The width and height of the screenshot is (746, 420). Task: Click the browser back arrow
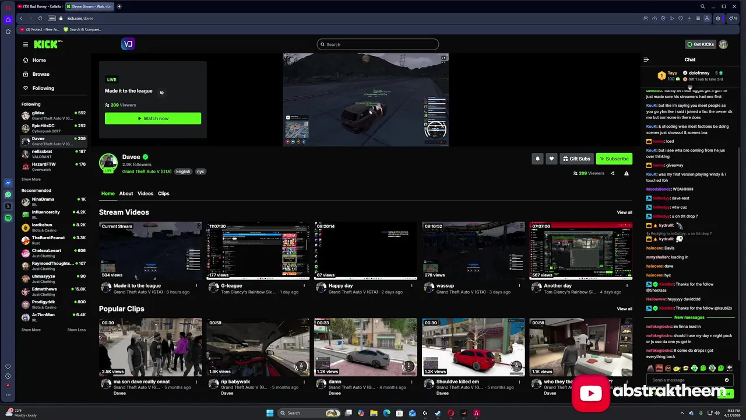point(21,18)
